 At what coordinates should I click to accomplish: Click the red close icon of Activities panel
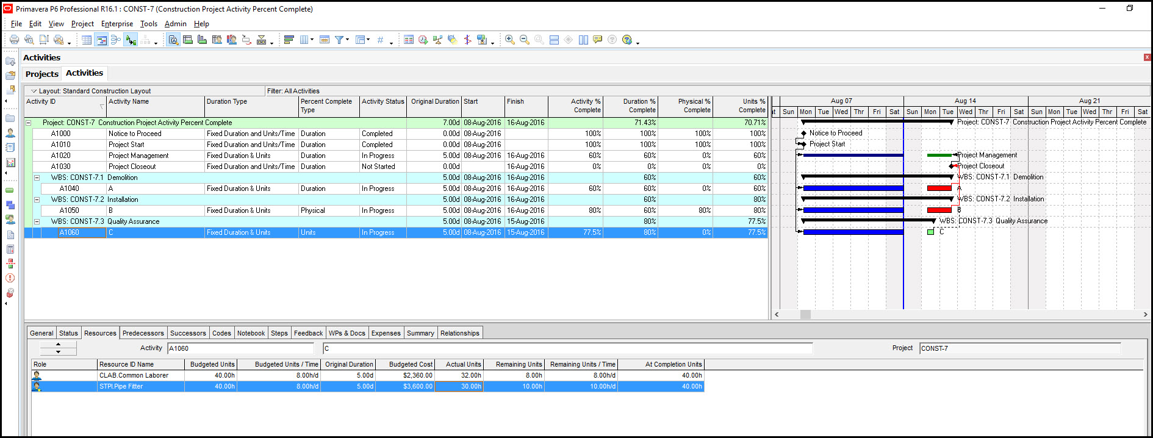(x=1147, y=57)
